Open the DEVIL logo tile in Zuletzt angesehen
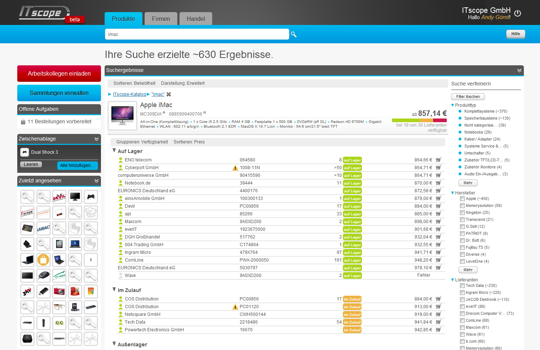 click(x=59, y=197)
